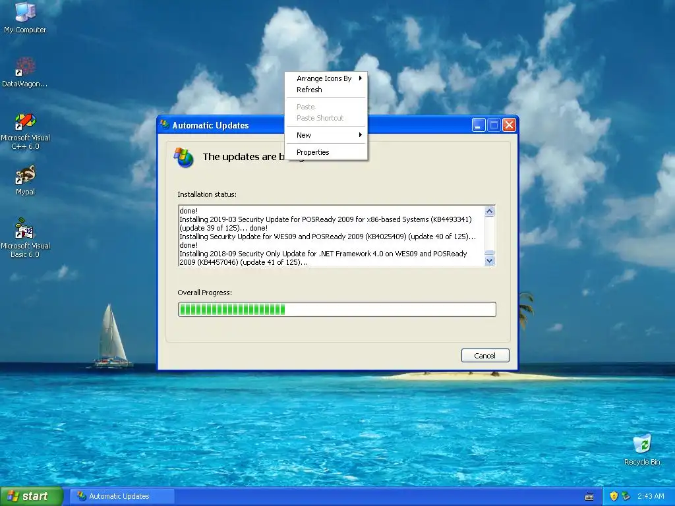Viewport: 675px width, 506px height.
Task: Click the Automatic Updates taskbar button
Action: [122, 496]
